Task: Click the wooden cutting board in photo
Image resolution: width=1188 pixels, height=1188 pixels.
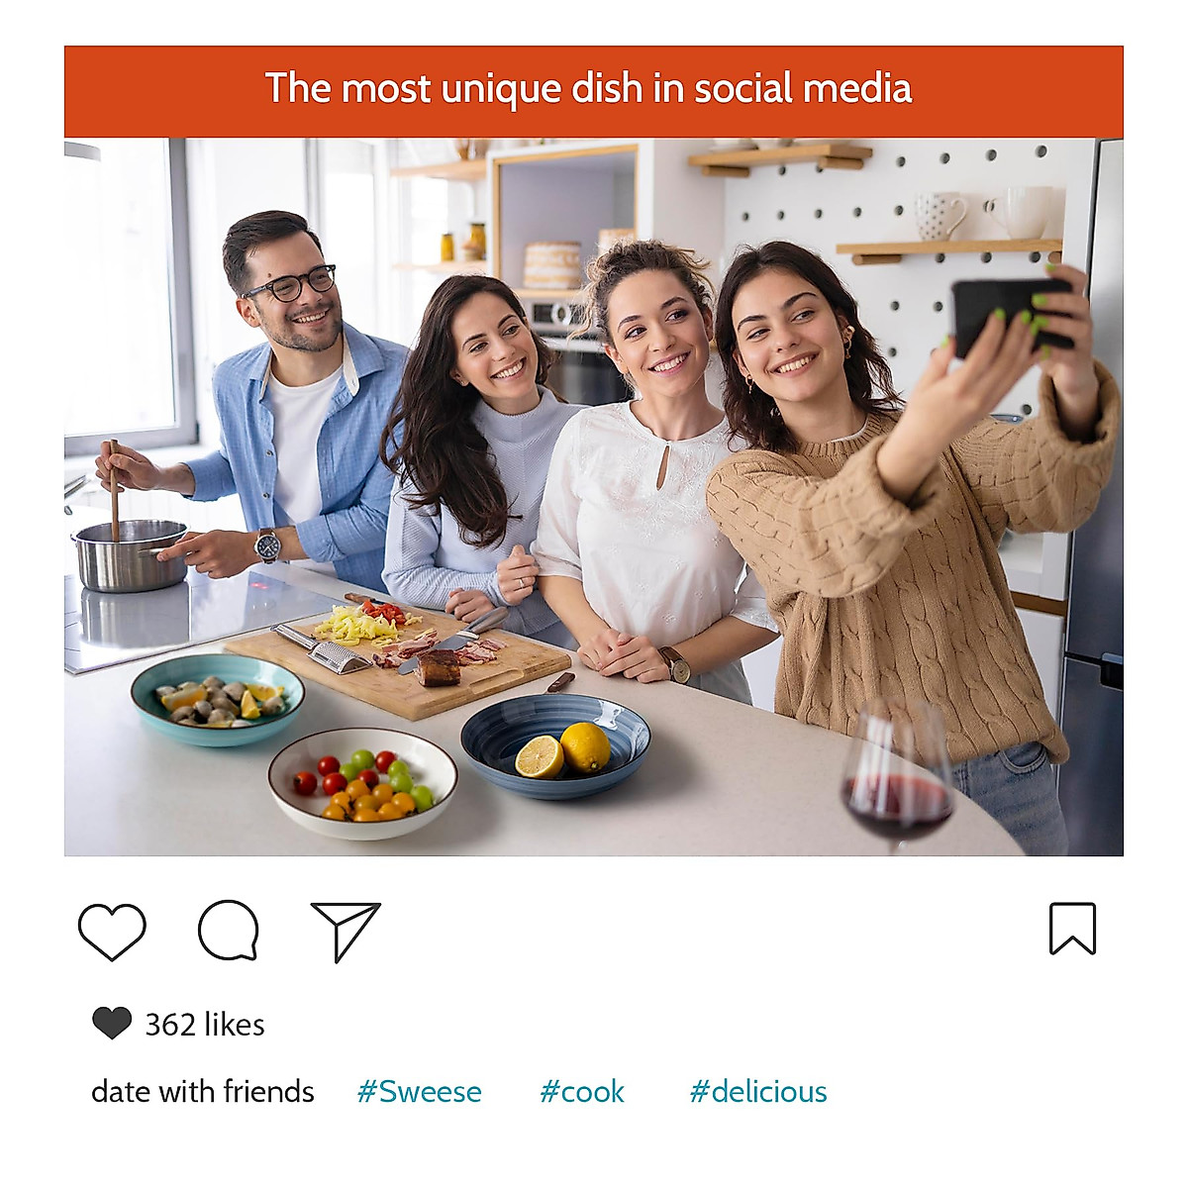Action: [x=398, y=658]
